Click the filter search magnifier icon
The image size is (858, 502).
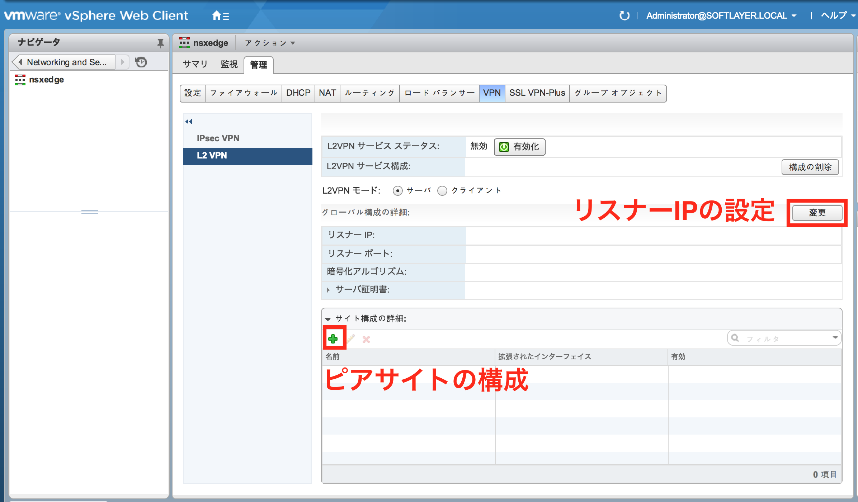(x=735, y=338)
